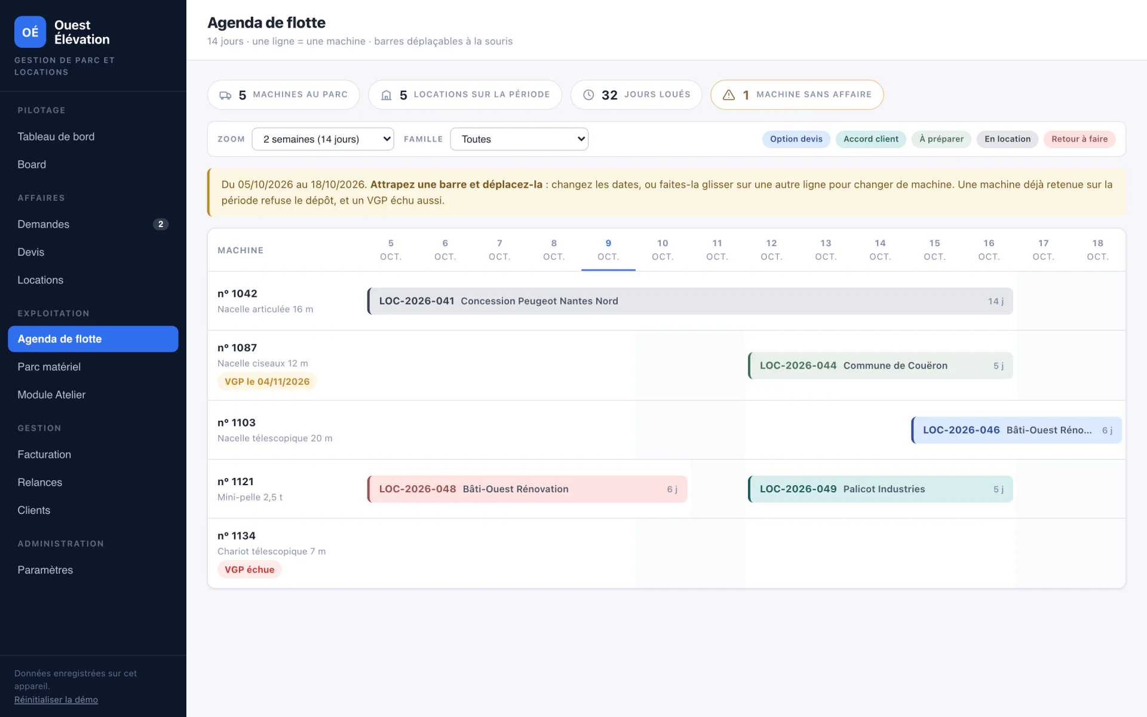The height and width of the screenshot is (717, 1147).
Task: Click the building icon in locations stat
Action: (387, 95)
